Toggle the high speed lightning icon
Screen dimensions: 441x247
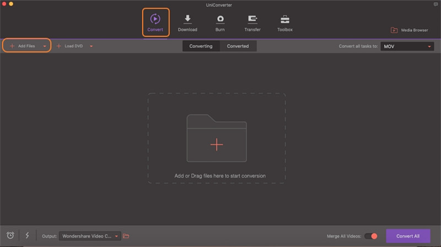pyautogui.click(x=27, y=235)
